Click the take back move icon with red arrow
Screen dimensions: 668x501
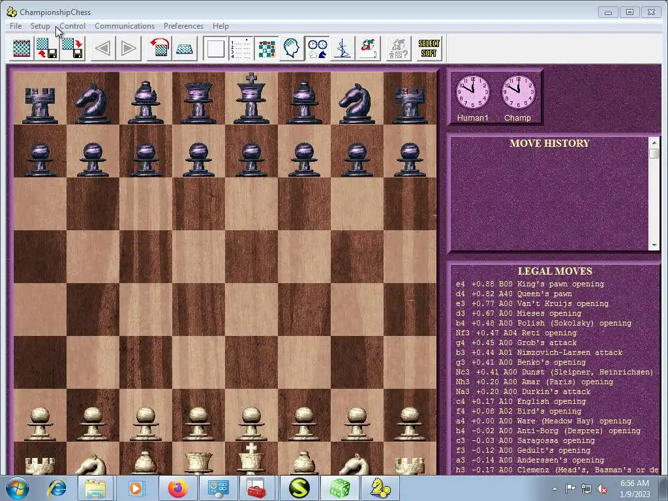coord(159,48)
